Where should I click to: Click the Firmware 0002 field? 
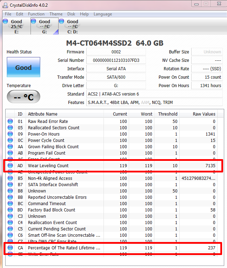[x=116, y=52]
